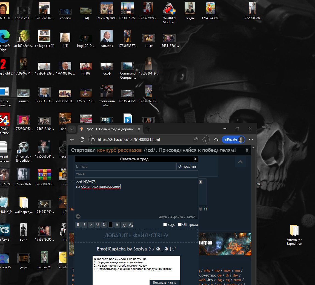
Task: Open the Favorites list icon
Action: coord(216,139)
